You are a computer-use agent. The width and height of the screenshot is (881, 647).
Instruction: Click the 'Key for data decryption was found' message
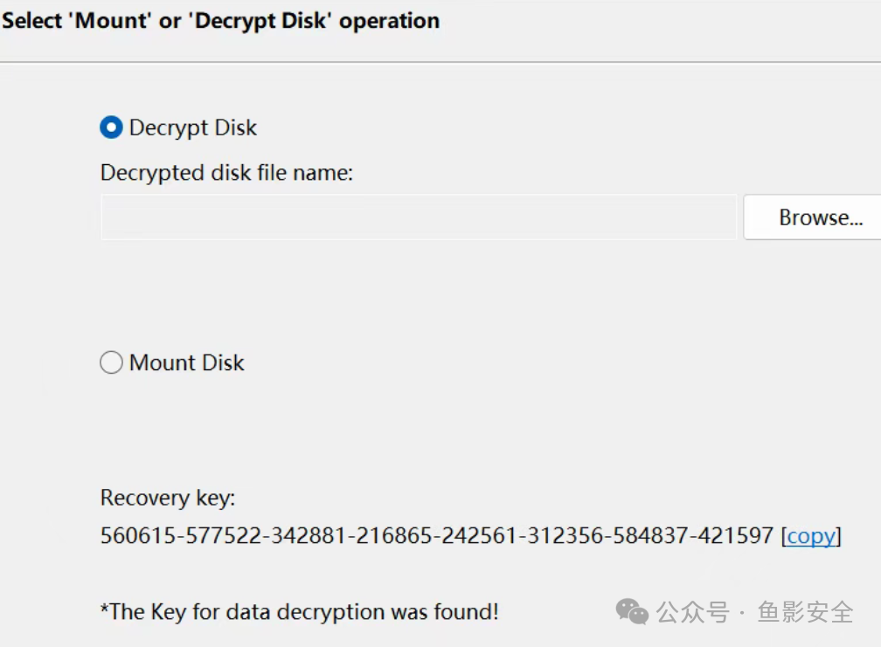pyautogui.click(x=300, y=612)
